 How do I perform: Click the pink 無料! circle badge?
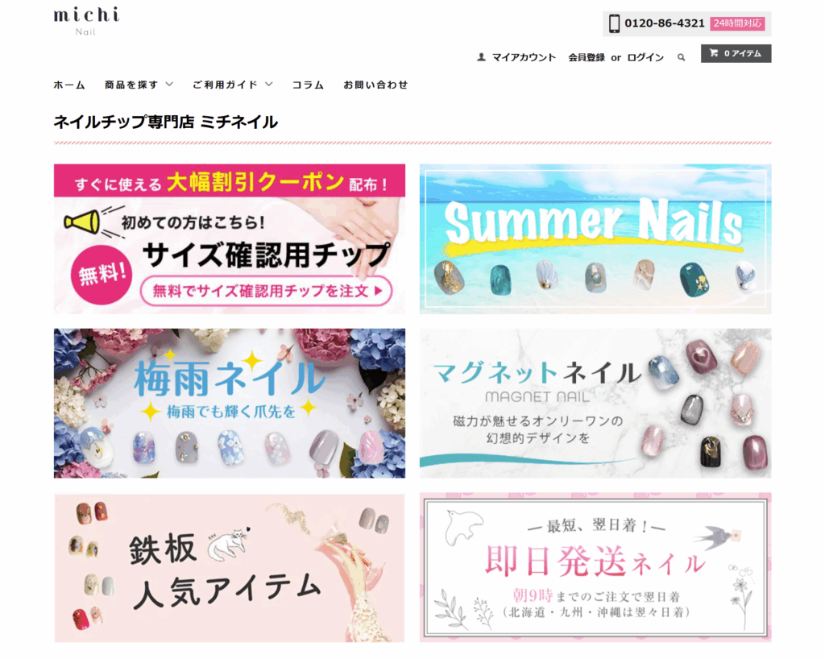[x=101, y=274]
